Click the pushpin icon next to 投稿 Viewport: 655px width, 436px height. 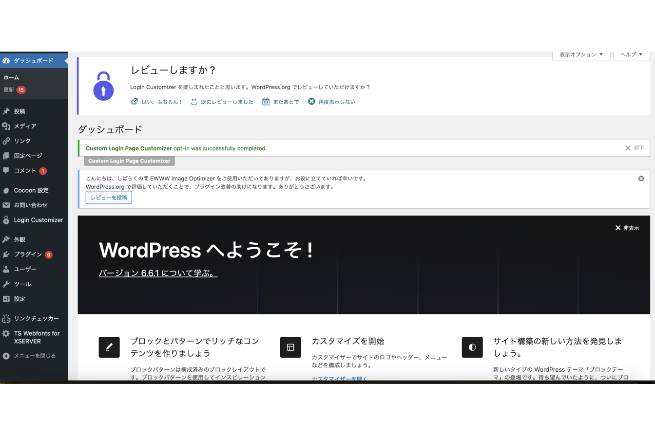pos(6,111)
